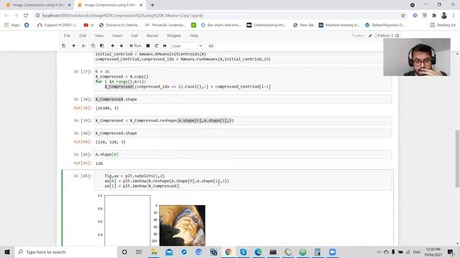Click into the In [37] code cell

(243, 79)
